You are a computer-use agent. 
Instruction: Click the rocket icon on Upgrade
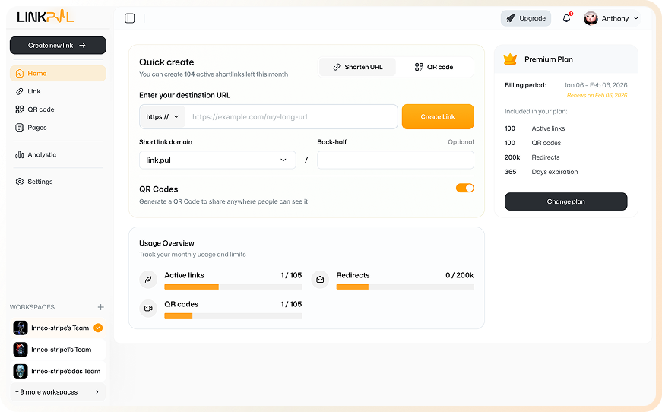[x=511, y=18]
